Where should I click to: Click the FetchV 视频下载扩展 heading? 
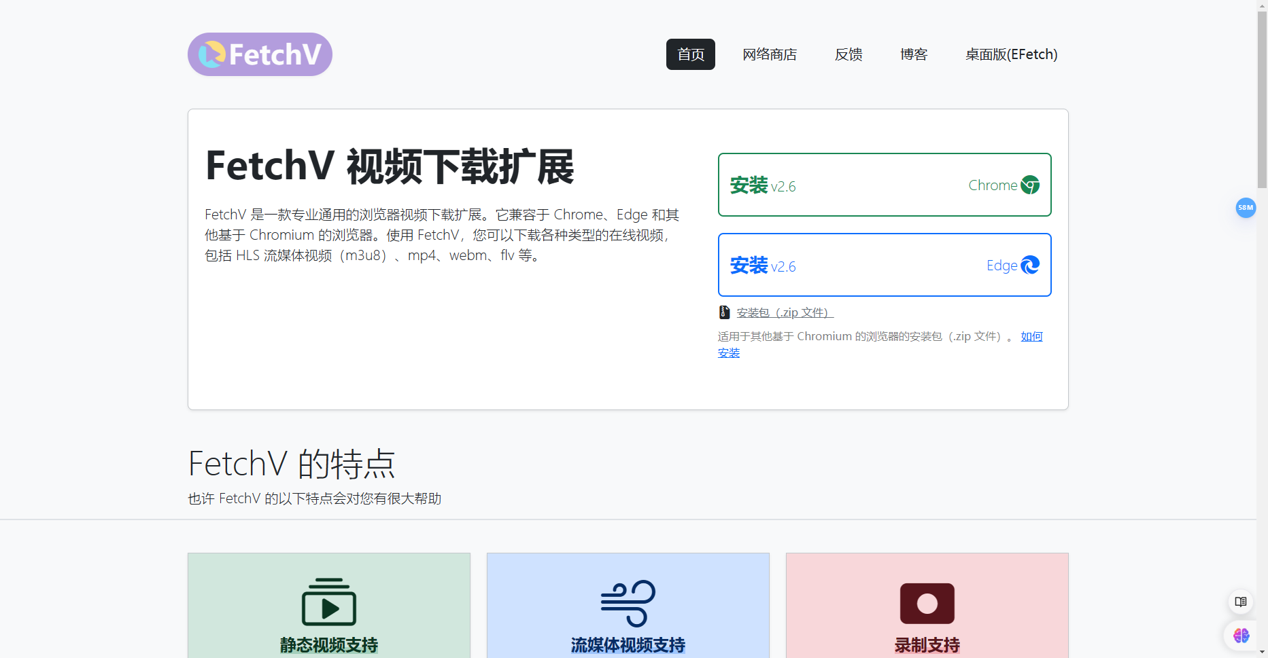point(390,166)
